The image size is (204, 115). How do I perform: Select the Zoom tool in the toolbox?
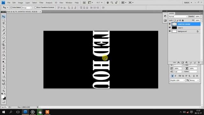click(4, 91)
